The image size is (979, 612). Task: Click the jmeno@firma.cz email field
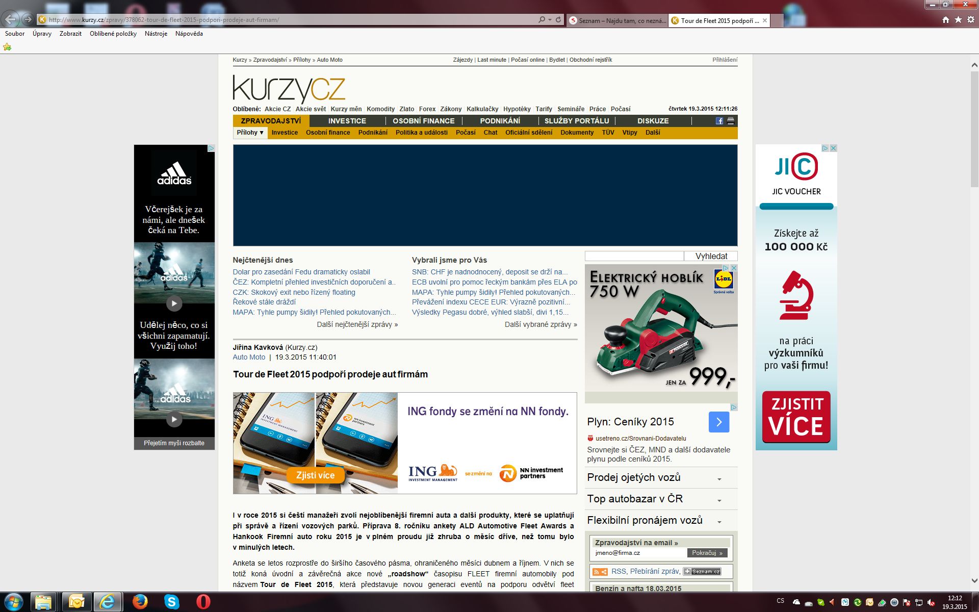pyautogui.click(x=640, y=553)
